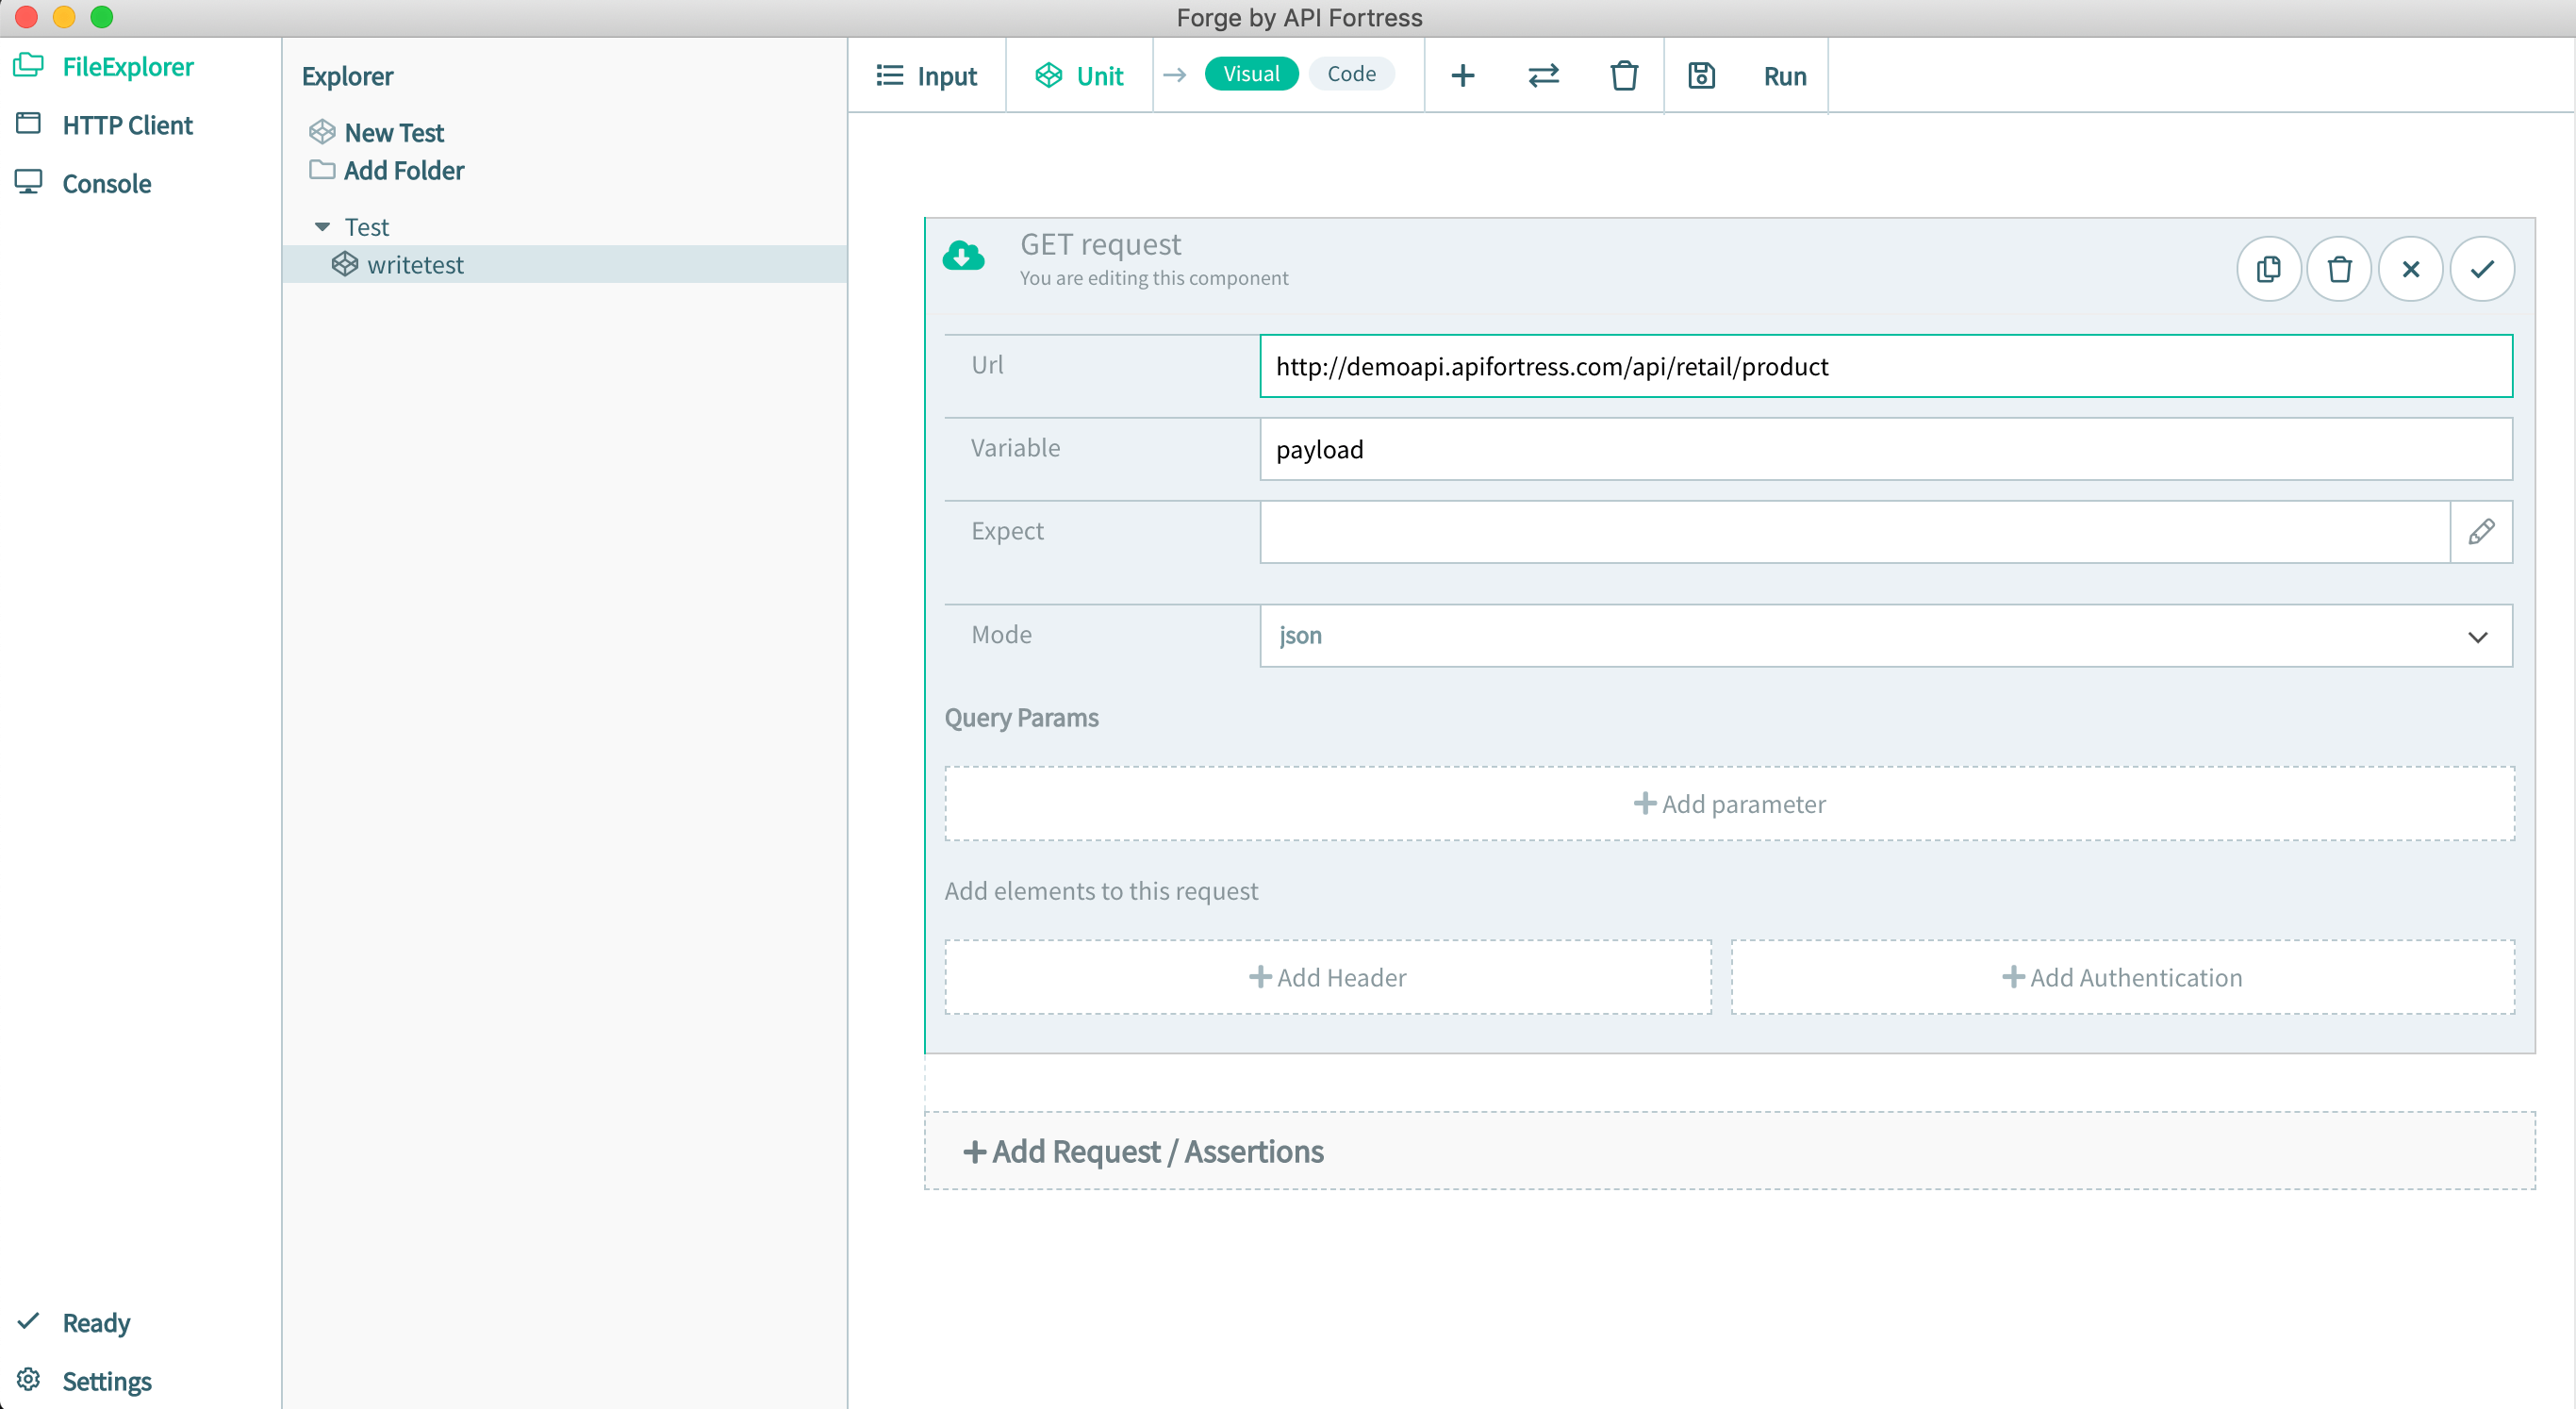
Task: Open the Input tab
Action: 926,74
